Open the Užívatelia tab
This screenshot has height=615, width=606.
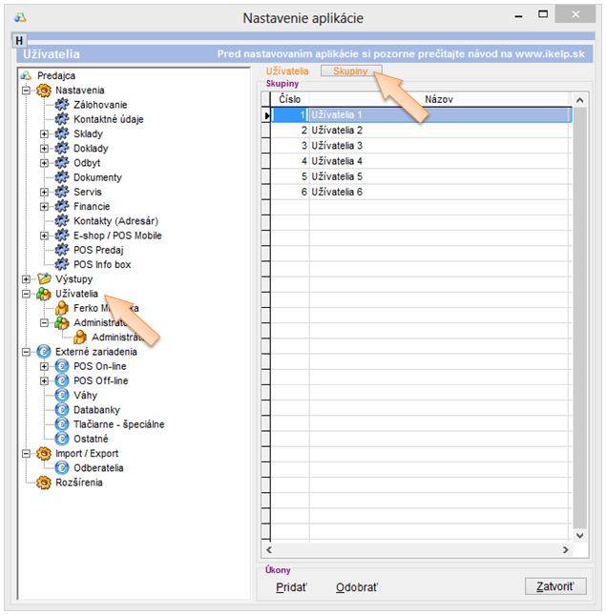(x=287, y=72)
